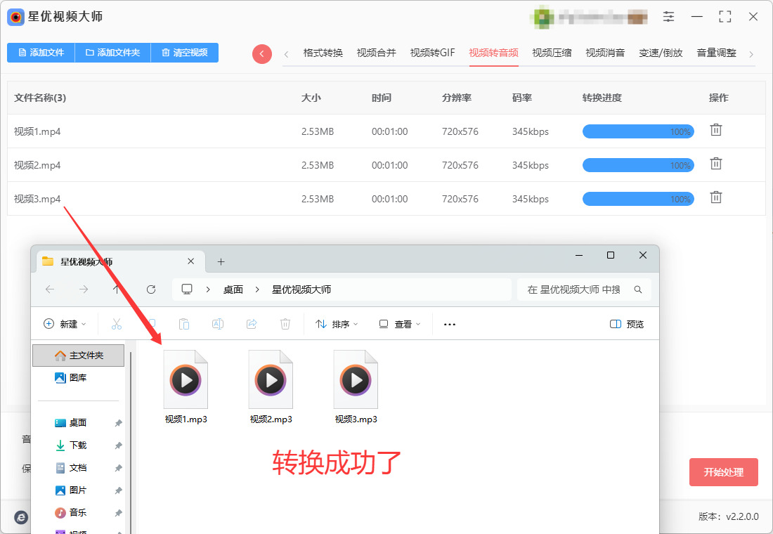Open the settings sliders icon in the title bar
Image resolution: width=773 pixels, height=534 pixels.
coord(668,17)
